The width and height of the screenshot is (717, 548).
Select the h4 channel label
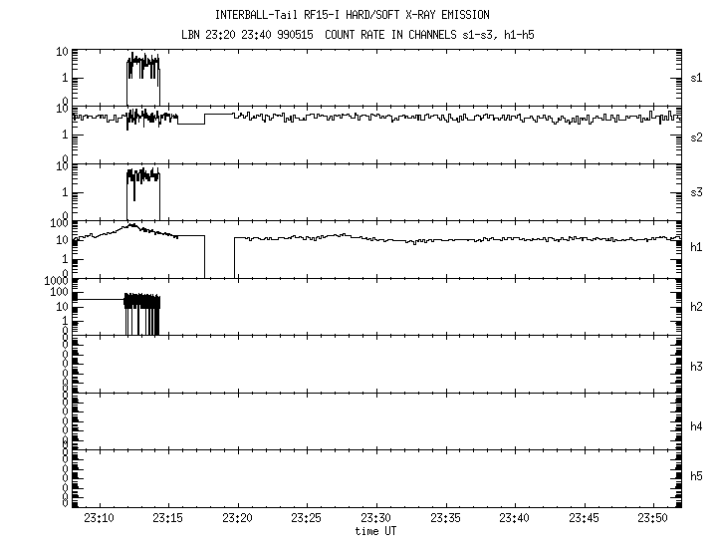click(x=697, y=426)
